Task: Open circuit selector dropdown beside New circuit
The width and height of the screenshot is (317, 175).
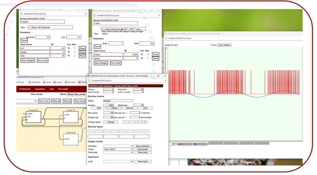Action: click(x=26, y=101)
